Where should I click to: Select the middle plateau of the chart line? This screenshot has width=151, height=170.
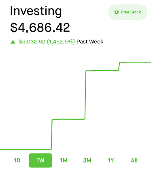coord(68,119)
